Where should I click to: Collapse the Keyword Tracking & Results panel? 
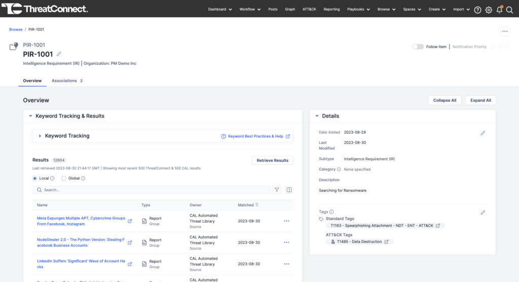point(30,116)
